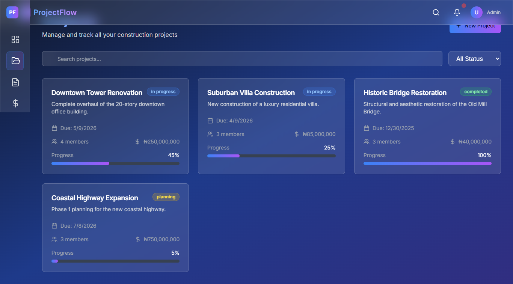Viewport: 513px width, 284px height.
Task: Click the planning status badge
Action: click(x=166, y=197)
